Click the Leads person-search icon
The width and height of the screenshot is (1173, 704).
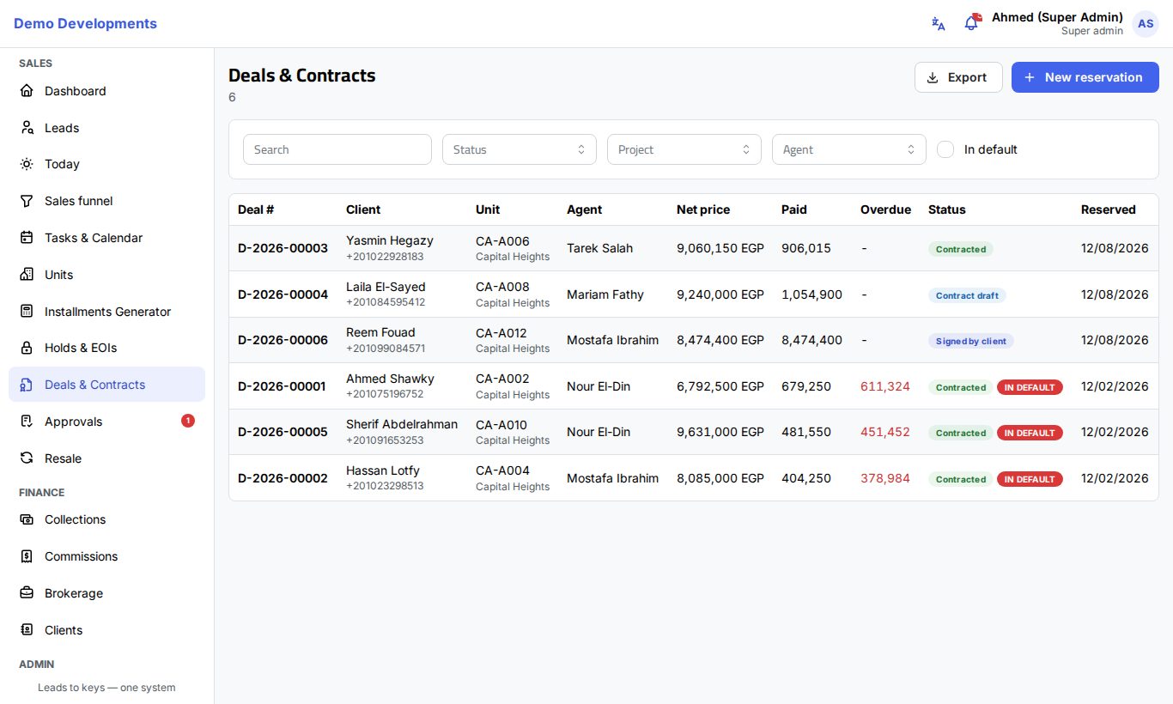coord(27,128)
